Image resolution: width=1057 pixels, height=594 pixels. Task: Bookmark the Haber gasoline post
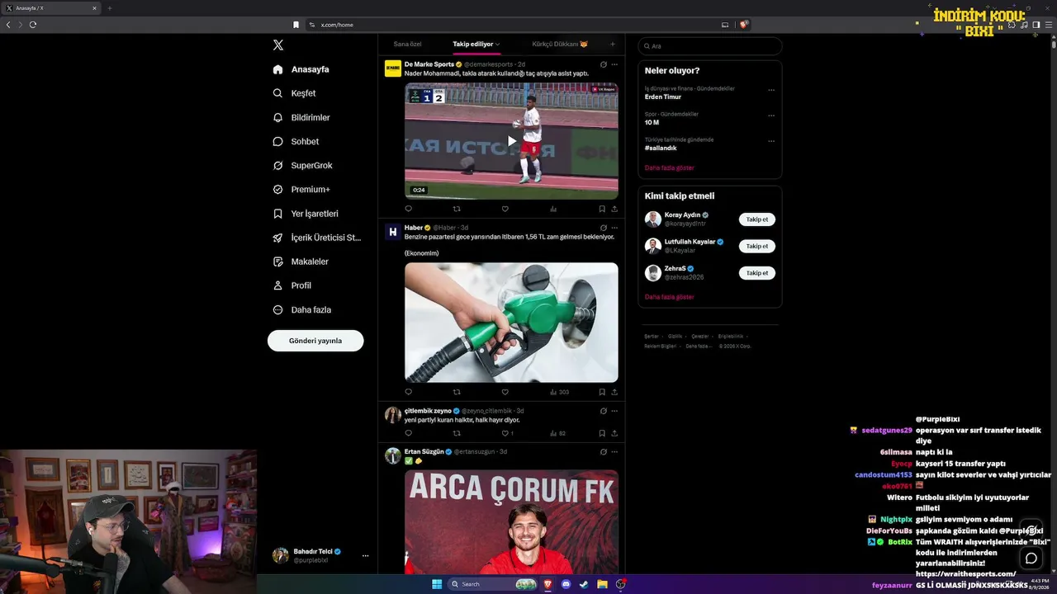pyautogui.click(x=602, y=392)
